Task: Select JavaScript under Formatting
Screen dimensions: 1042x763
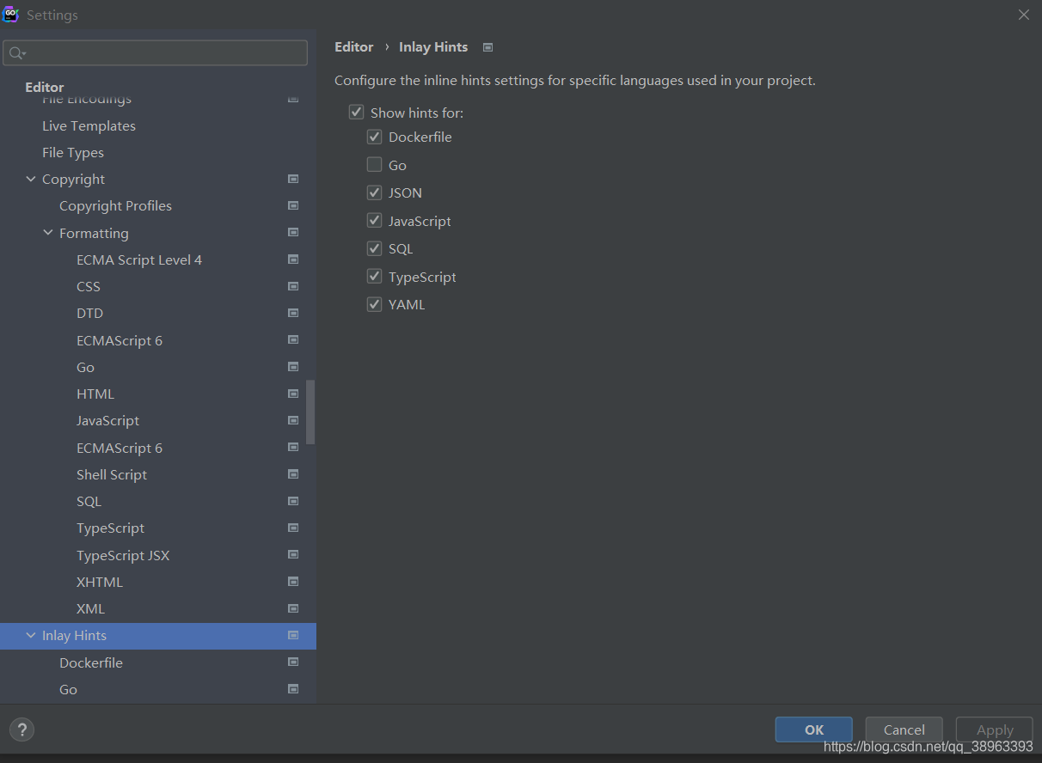Action: pyautogui.click(x=107, y=420)
